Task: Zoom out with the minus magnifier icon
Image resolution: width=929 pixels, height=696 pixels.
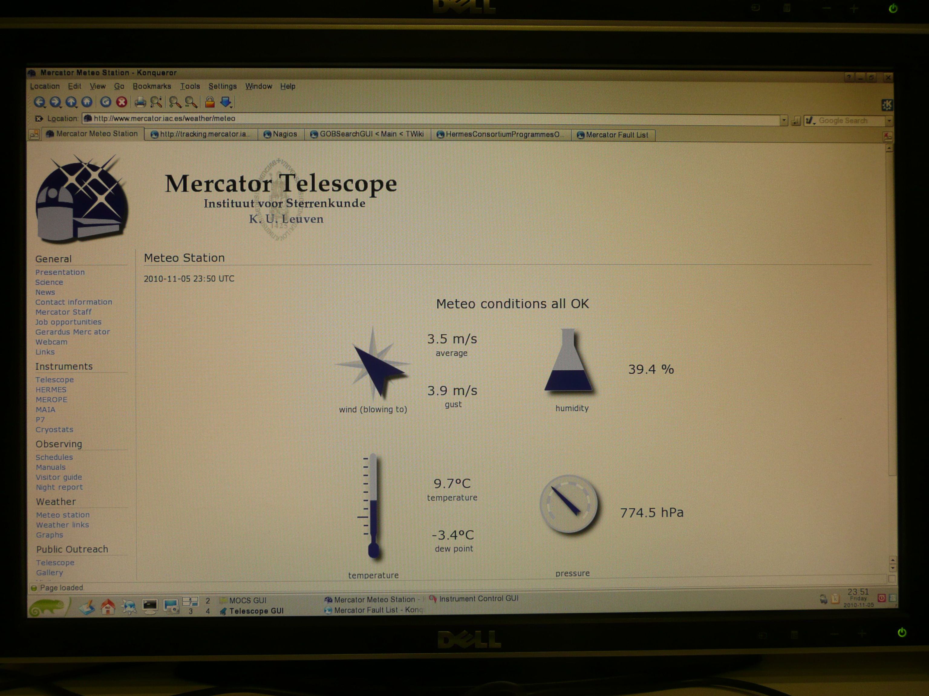Action: pyautogui.click(x=191, y=102)
